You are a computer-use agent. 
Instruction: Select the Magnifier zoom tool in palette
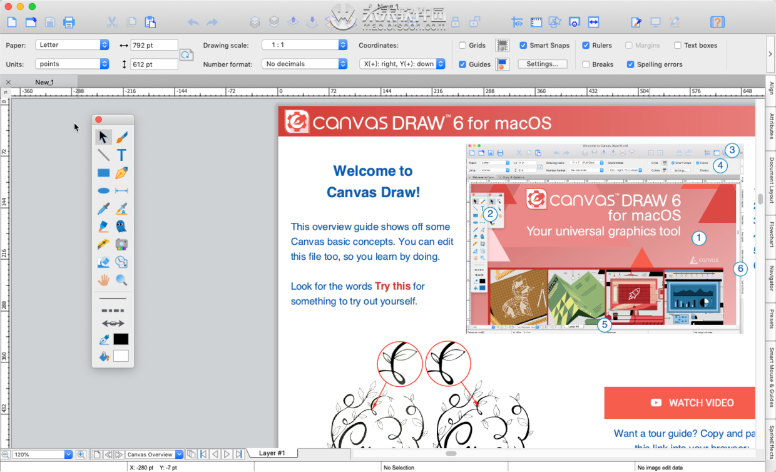click(x=121, y=280)
